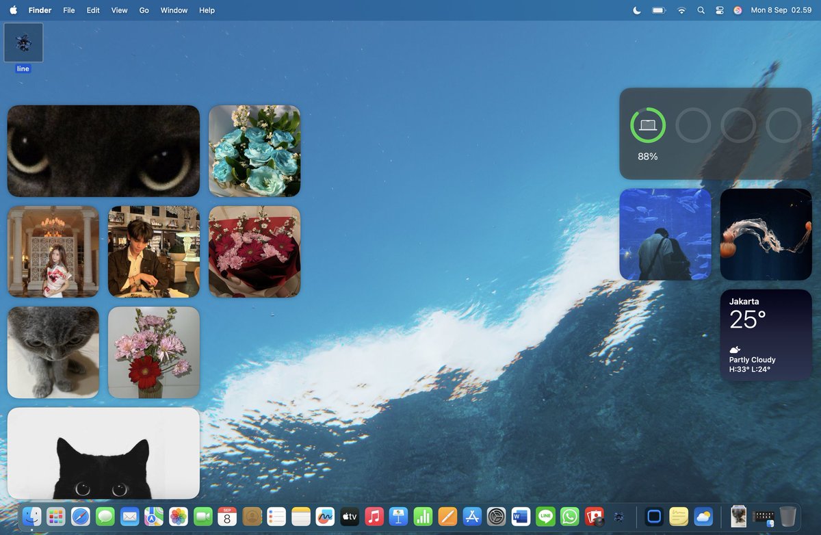Open man dining at table photo
The width and height of the screenshot is (821, 535).
pyautogui.click(x=154, y=252)
